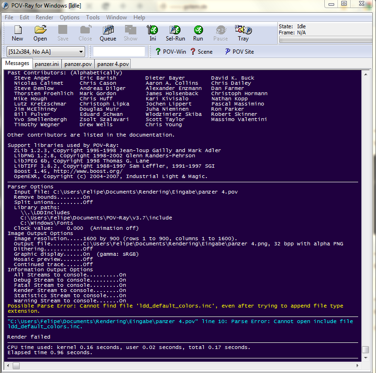Open a file using the Open icon
Image resolution: width=376 pixels, height=373 pixels.
[x=40, y=33]
